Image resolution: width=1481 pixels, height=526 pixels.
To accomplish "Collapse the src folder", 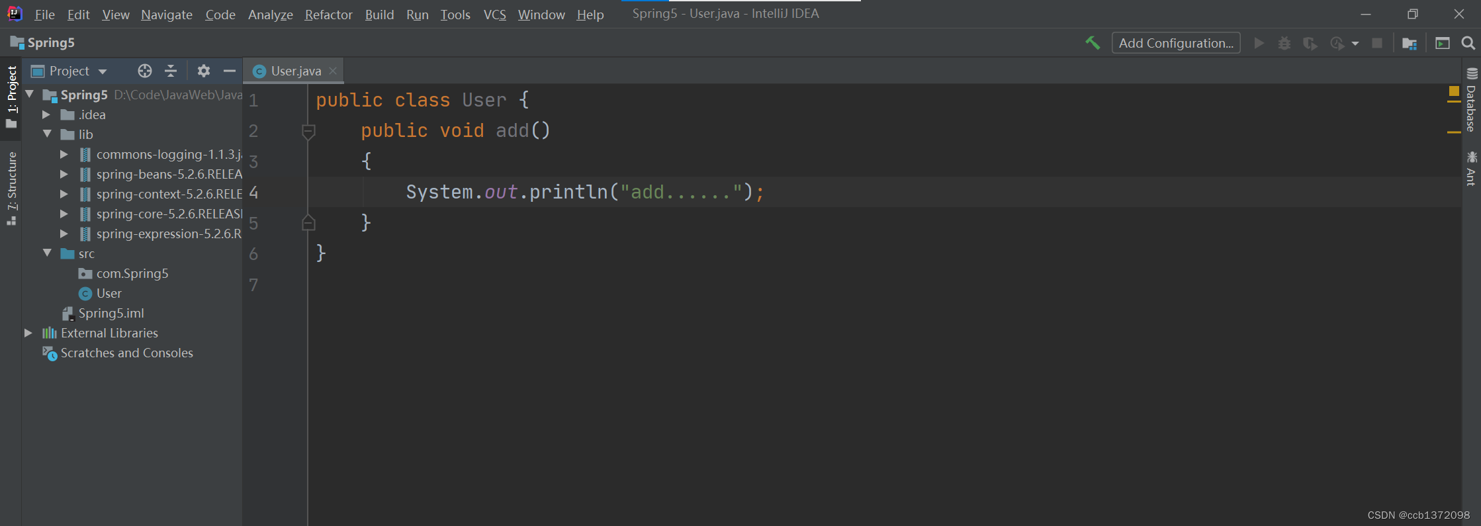I will pos(47,253).
